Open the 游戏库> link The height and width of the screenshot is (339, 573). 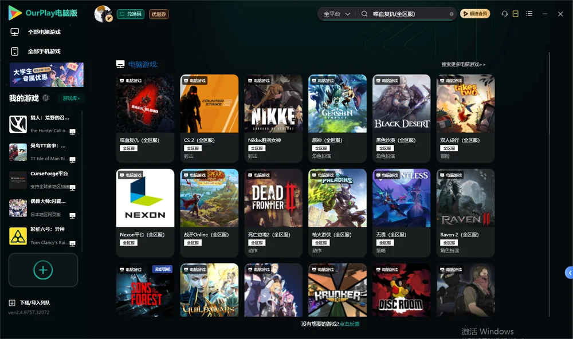(71, 98)
